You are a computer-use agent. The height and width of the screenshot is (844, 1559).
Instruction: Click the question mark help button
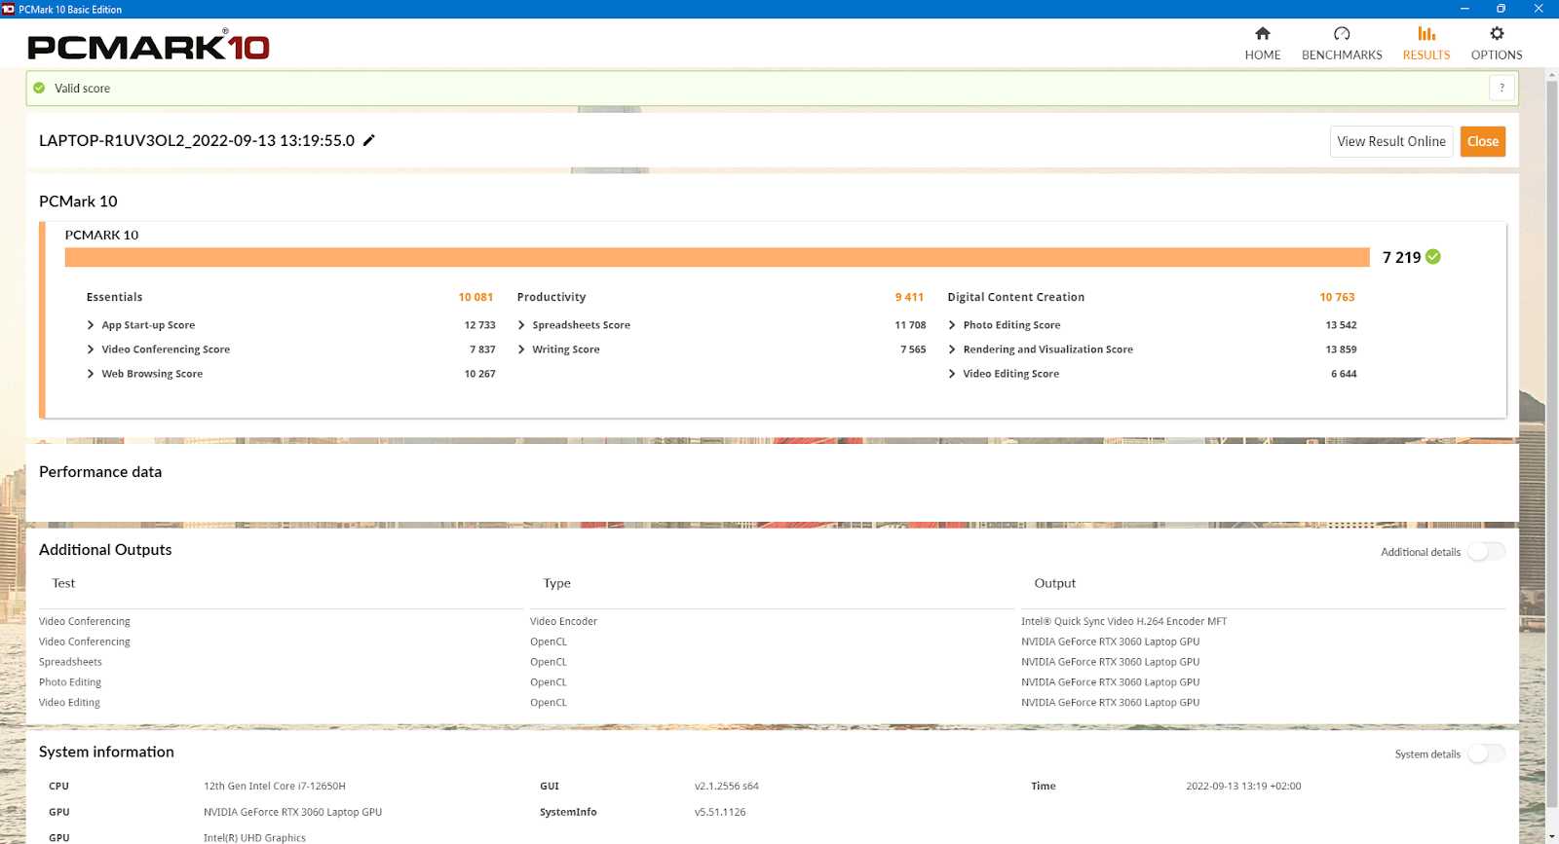(x=1502, y=88)
